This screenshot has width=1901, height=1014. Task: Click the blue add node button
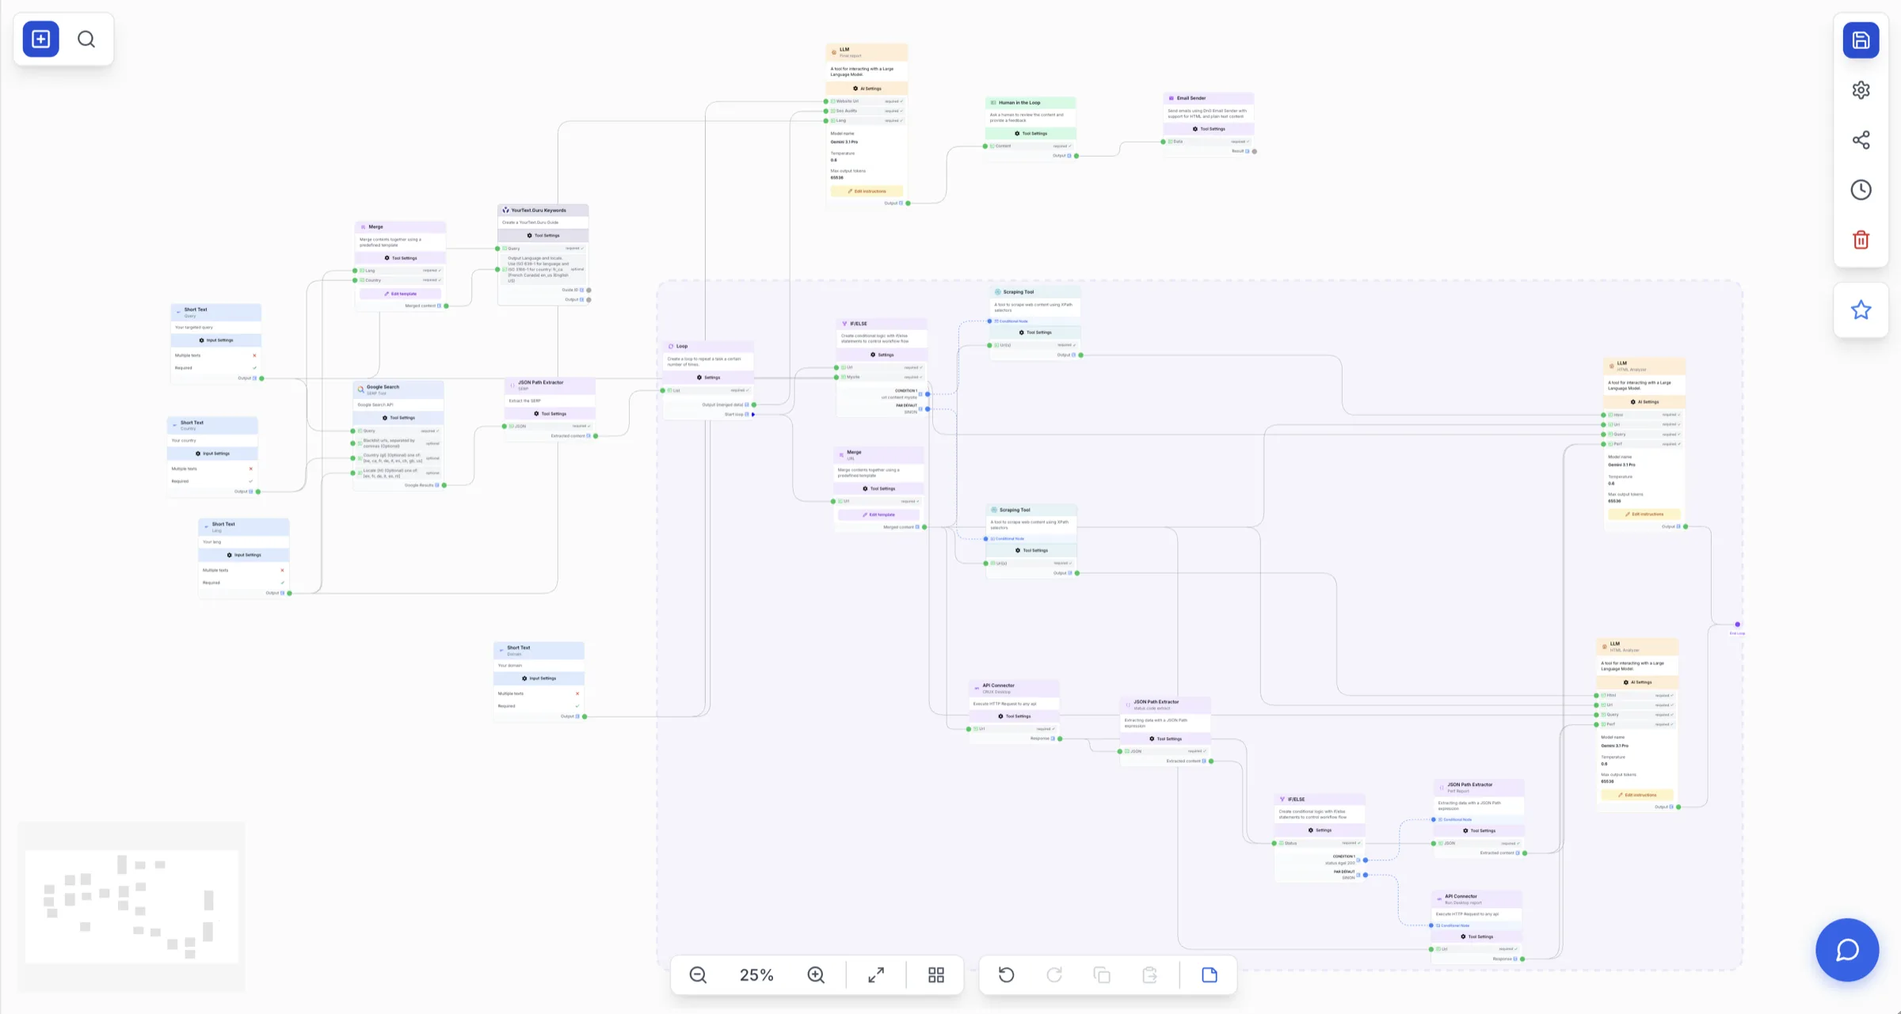pyautogui.click(x=41, y=39)
